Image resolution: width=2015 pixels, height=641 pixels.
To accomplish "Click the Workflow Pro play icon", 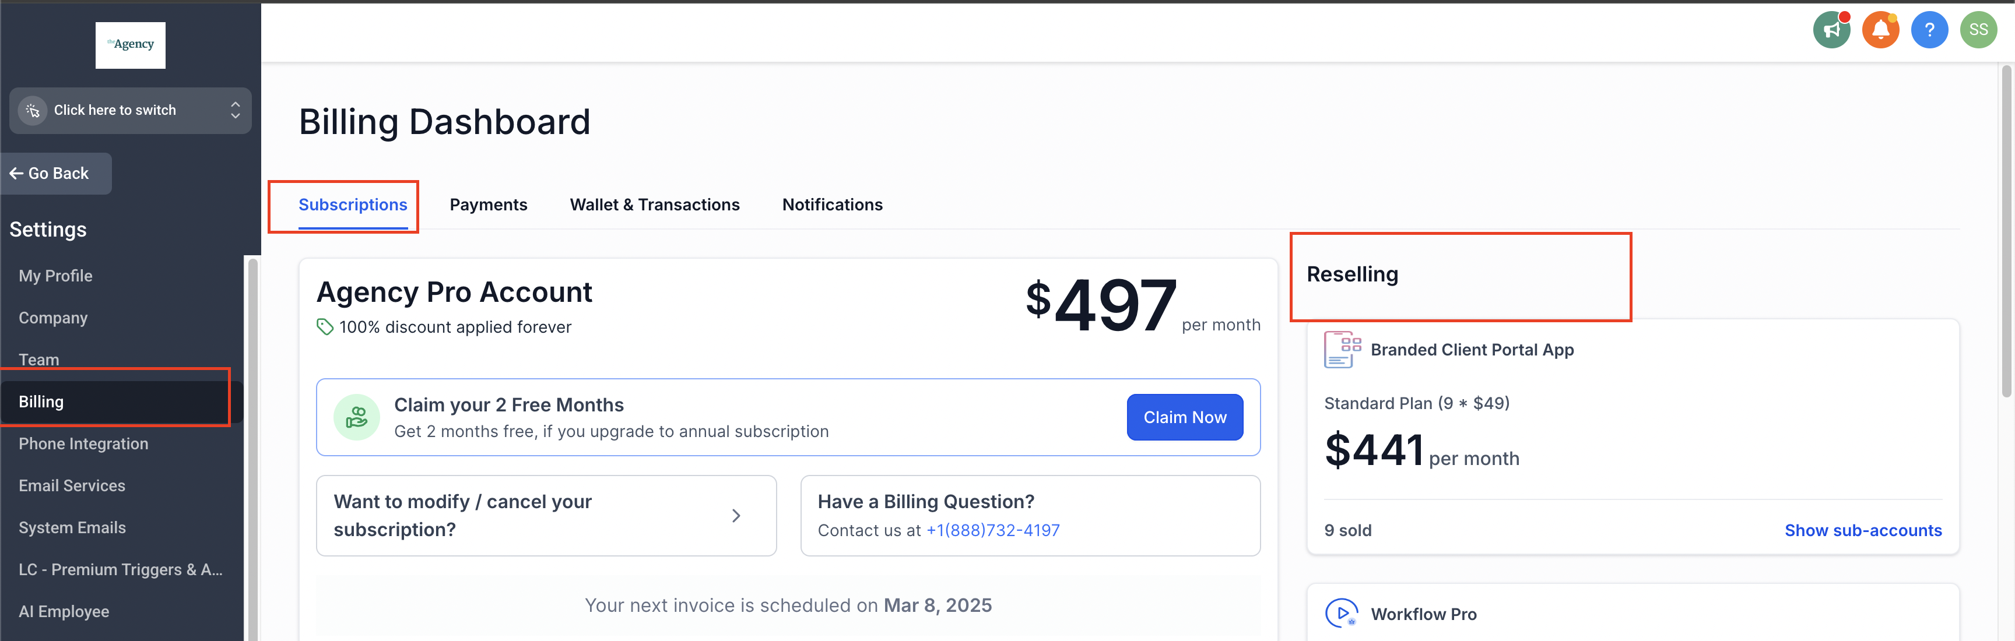I will [1342, 614].
